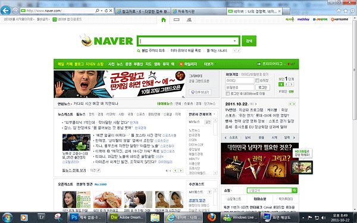Expand the search box dropdown arrow
Viewport: 357px width, 223px height.
(x=234, y=41)
